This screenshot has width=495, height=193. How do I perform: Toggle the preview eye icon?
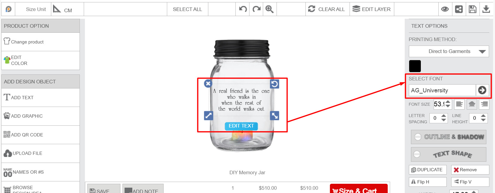445,9
